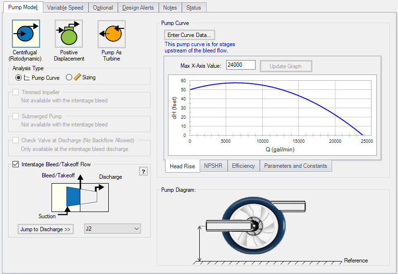Click the 'Q (gal/min)' axis label
Image resolution: width=398 pixels, height=274 pixels.
(x=280, y=149)
